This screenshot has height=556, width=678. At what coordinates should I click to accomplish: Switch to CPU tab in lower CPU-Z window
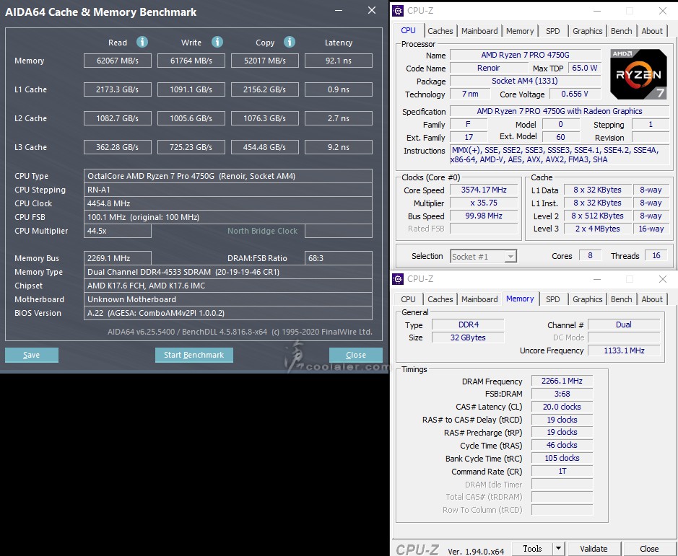pos(408,299)
